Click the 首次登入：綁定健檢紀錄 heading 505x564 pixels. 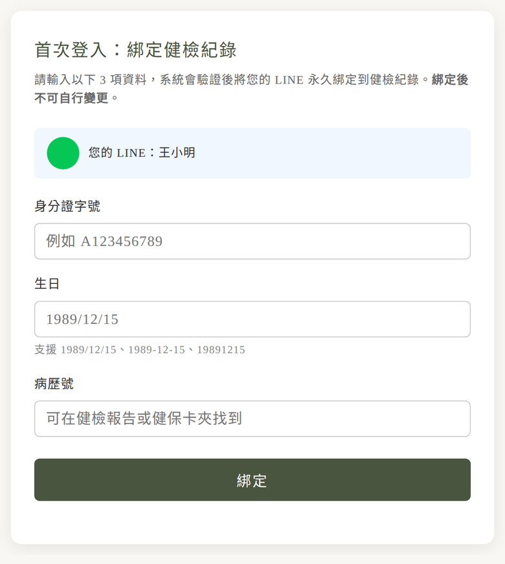(135, 50)
